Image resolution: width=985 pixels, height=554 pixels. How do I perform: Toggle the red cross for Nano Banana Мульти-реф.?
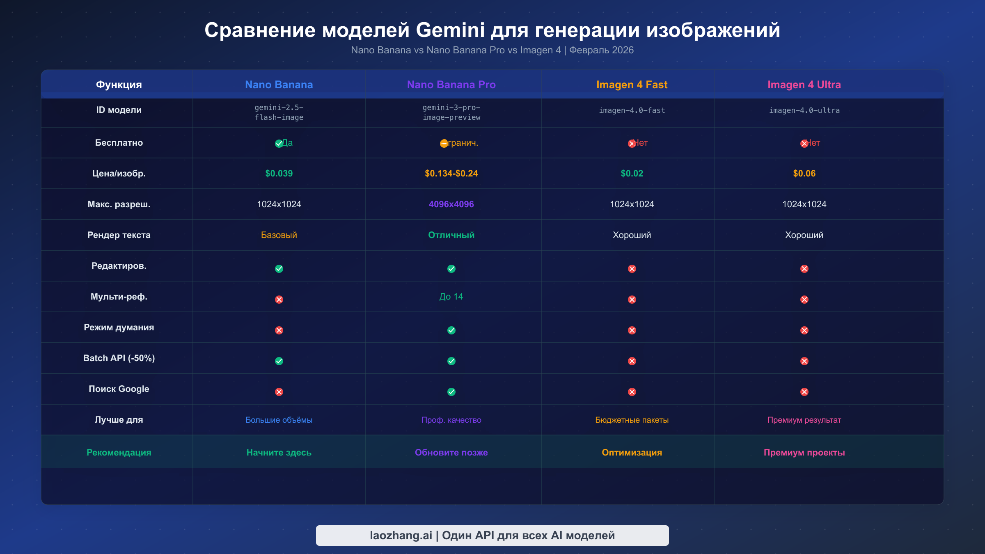pyautogui.click(x=279, y=300)
